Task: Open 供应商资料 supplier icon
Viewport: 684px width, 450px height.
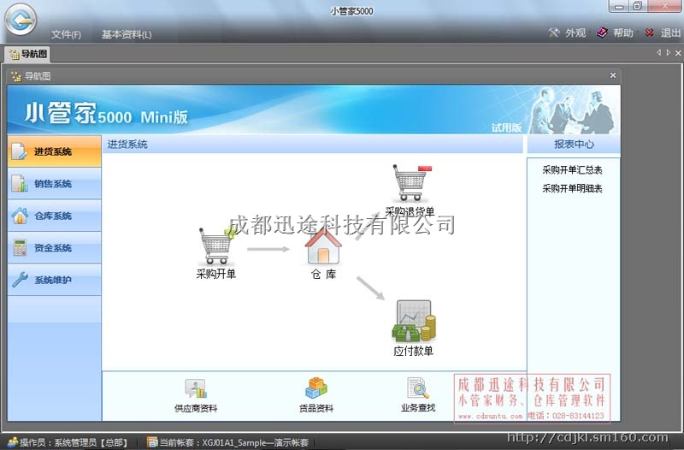Action: click(x=196, y=389)
